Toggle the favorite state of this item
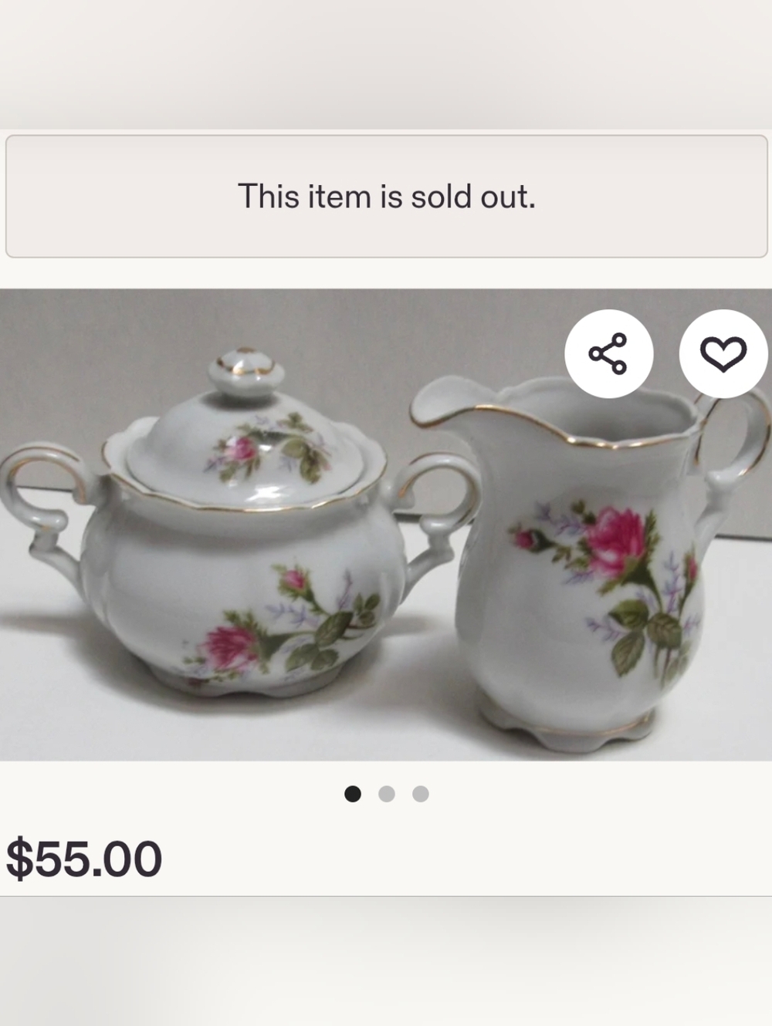Screen dimensions: 772x1026 (x=723, y=353)
